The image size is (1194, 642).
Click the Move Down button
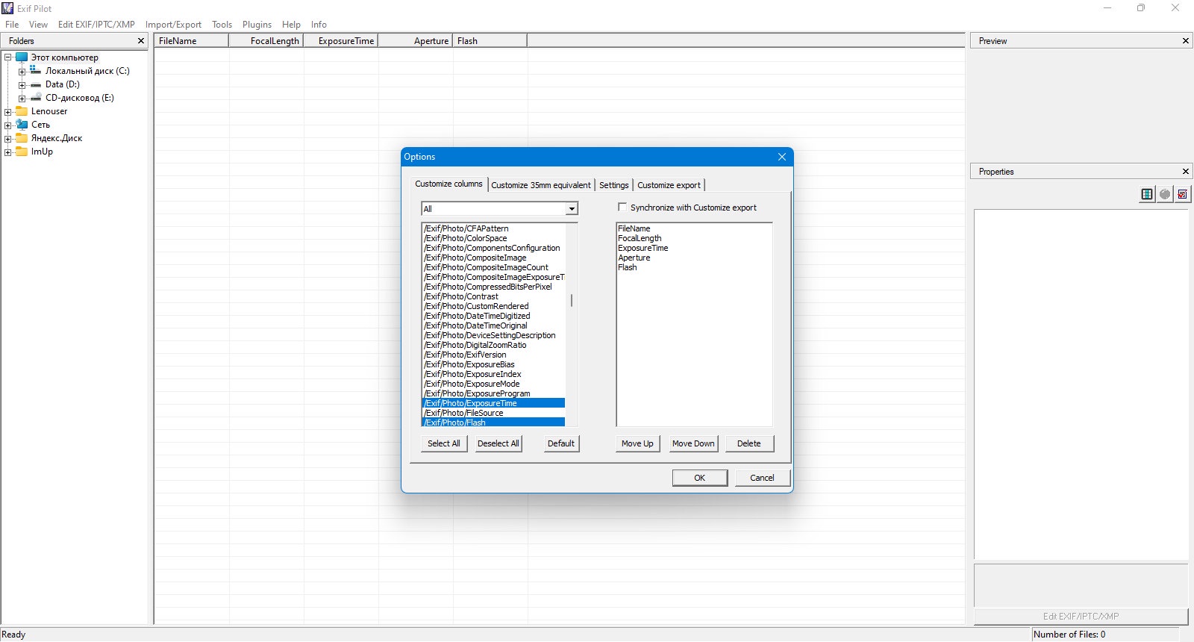[x=693, y=443]
